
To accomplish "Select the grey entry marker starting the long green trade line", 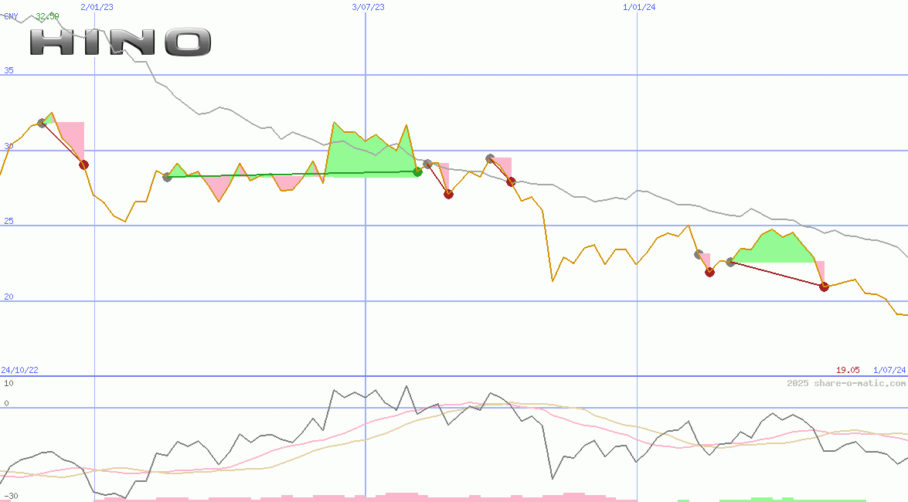I will [x=167, y=177].
